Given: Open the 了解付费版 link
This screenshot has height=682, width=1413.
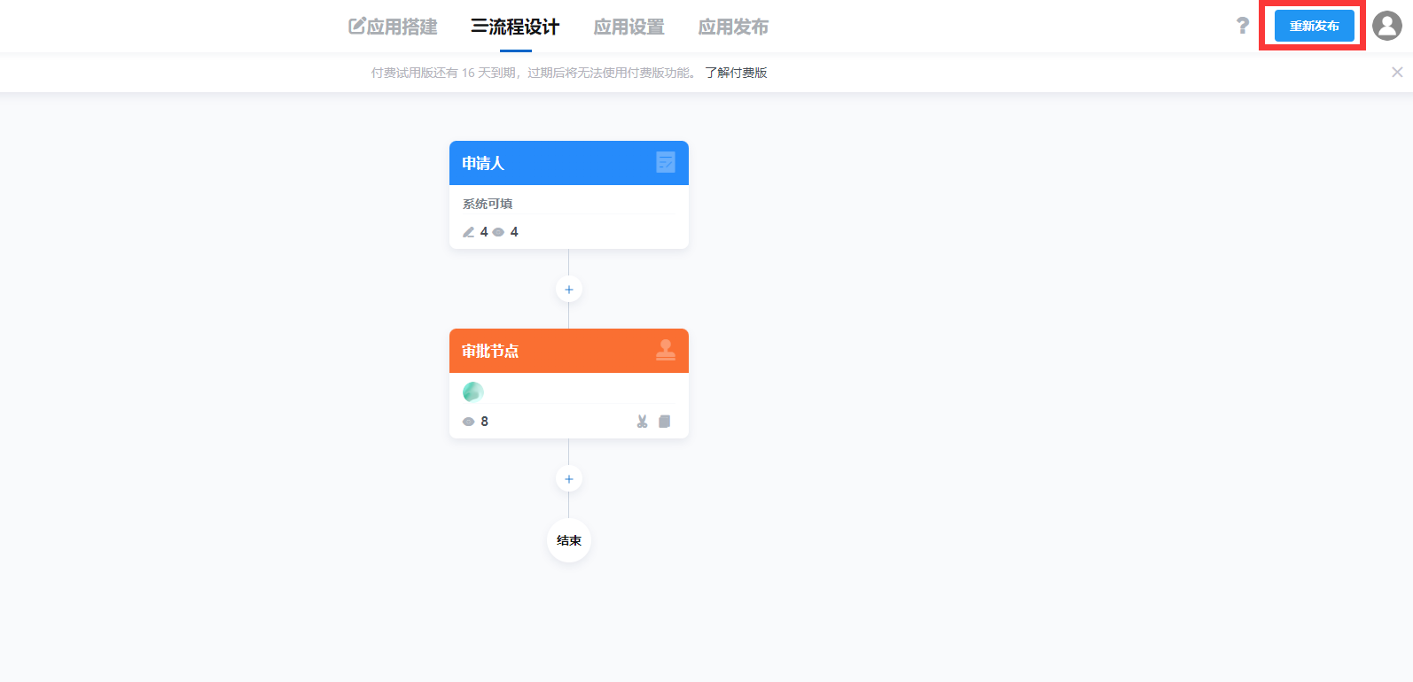Looking at the screenshot, I should point(736,73).
